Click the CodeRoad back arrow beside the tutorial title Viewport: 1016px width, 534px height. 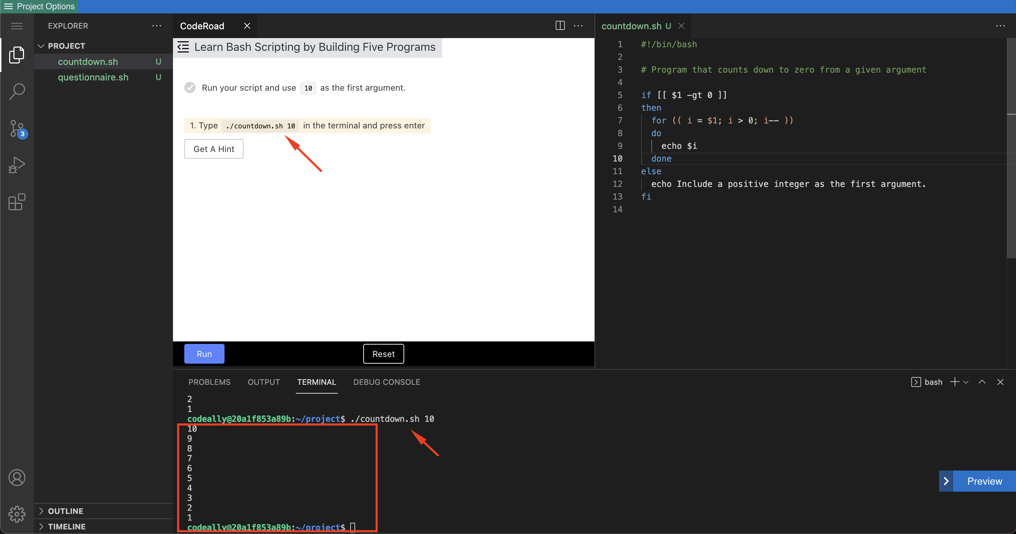[x=183, y=47]
